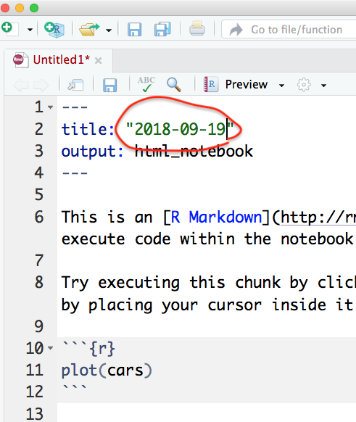Click the Create a Project icon
Viewport: 356px width, 422px height.
click(x=54, y=30)
